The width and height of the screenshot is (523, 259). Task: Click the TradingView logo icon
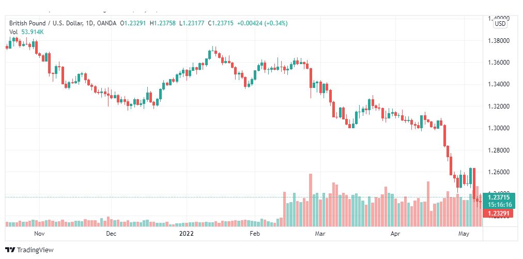pos(10,250)
